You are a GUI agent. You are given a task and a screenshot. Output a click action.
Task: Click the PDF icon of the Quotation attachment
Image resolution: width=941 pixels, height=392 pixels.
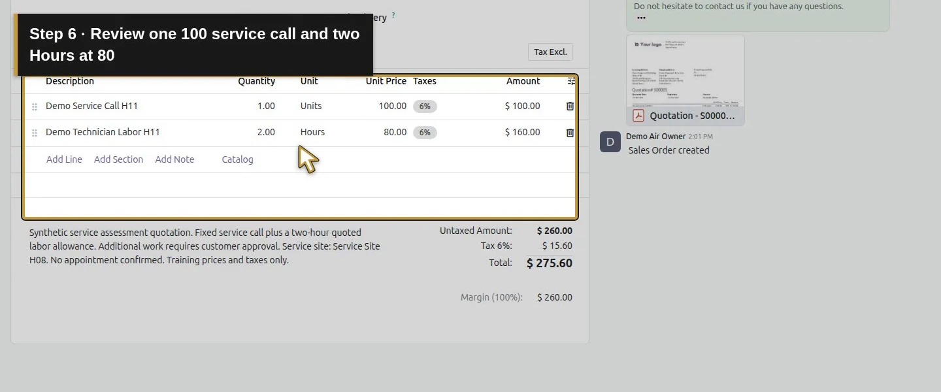(638, 116)
